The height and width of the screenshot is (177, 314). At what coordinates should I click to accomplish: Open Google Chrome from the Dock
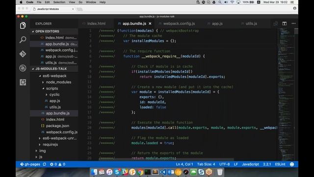[140, 172]
